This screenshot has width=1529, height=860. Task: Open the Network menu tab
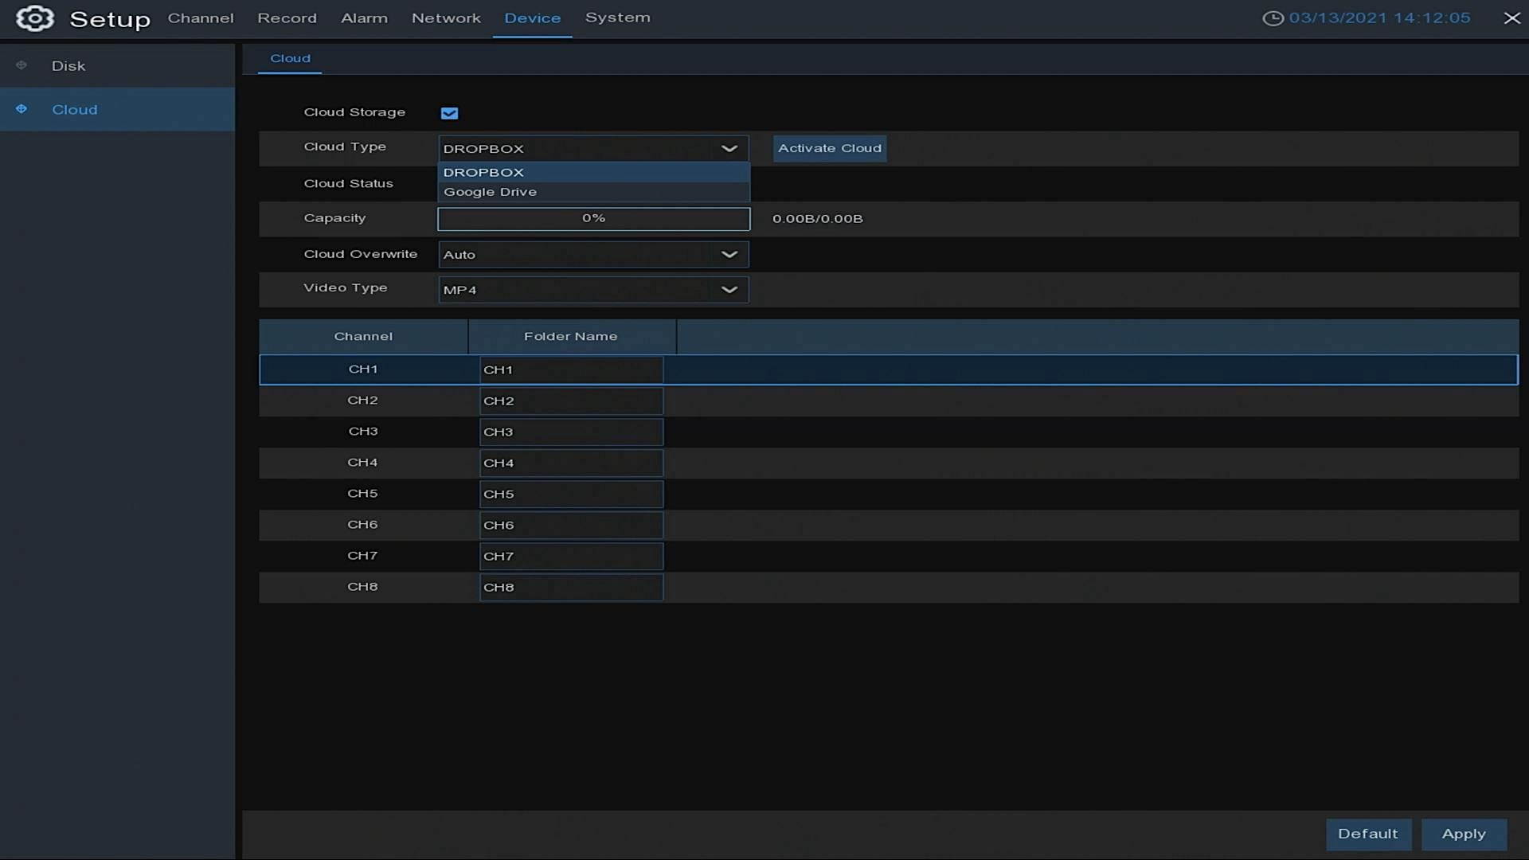pyautogui.click(x=446, y=18)
